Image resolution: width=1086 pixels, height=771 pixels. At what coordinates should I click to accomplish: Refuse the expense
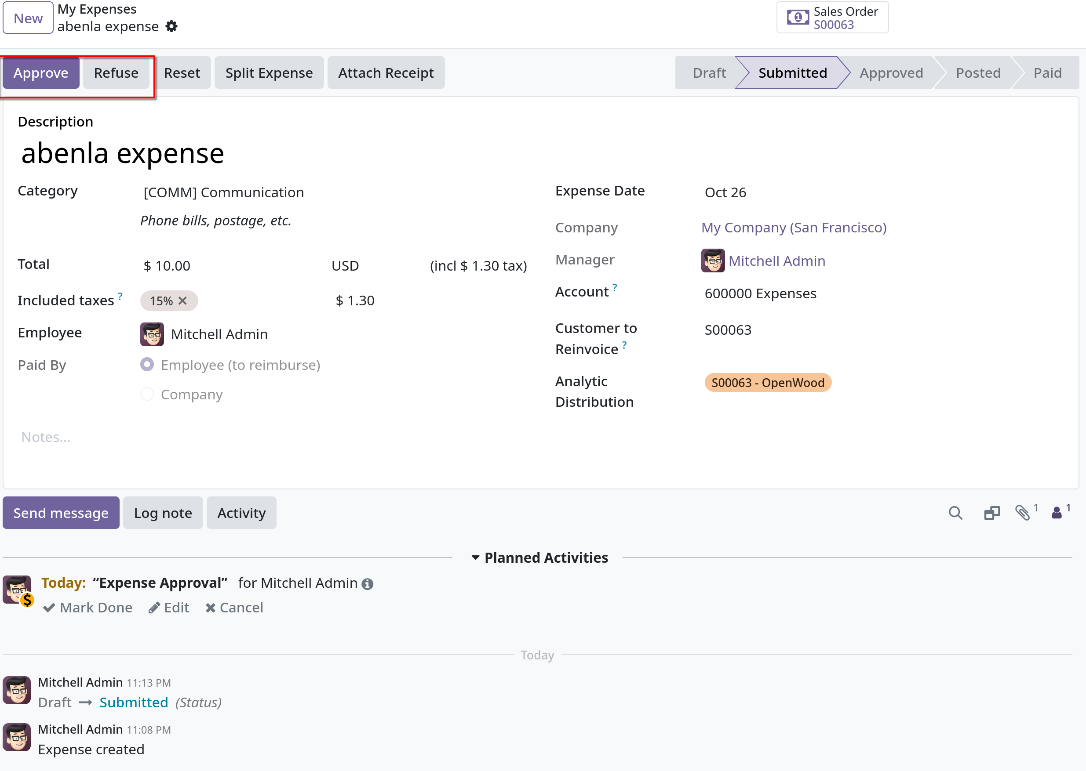coord(116,72)
